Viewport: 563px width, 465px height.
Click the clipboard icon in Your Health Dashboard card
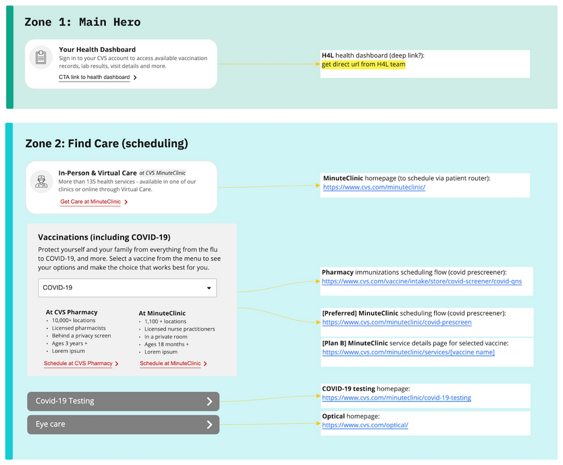(41, 57)
